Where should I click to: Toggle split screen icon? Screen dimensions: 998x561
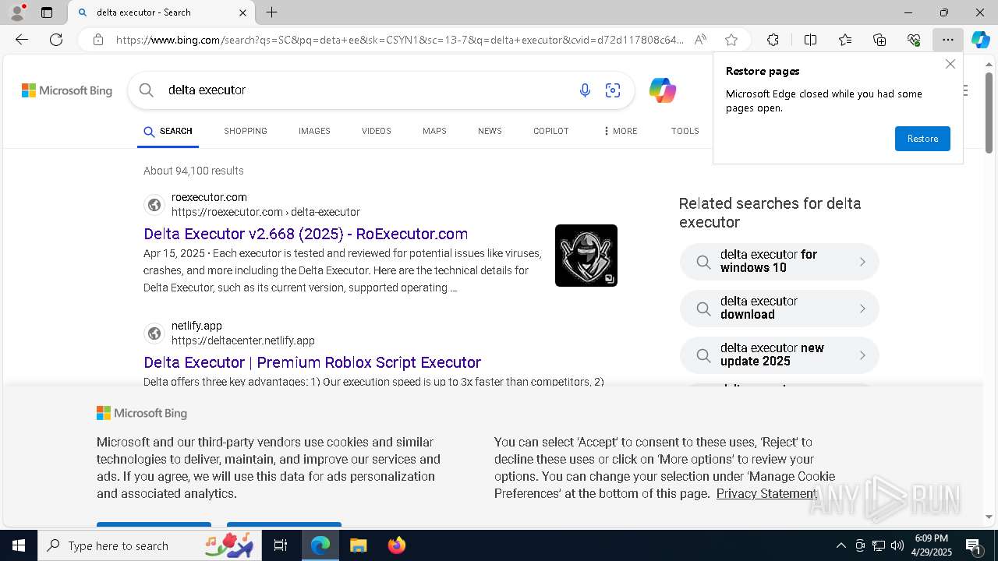pyautogui.click(x=810, y=40)
